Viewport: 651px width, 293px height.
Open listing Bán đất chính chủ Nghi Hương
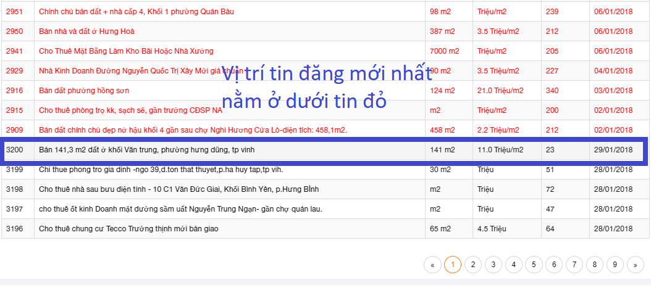click(x=193, y=130)
